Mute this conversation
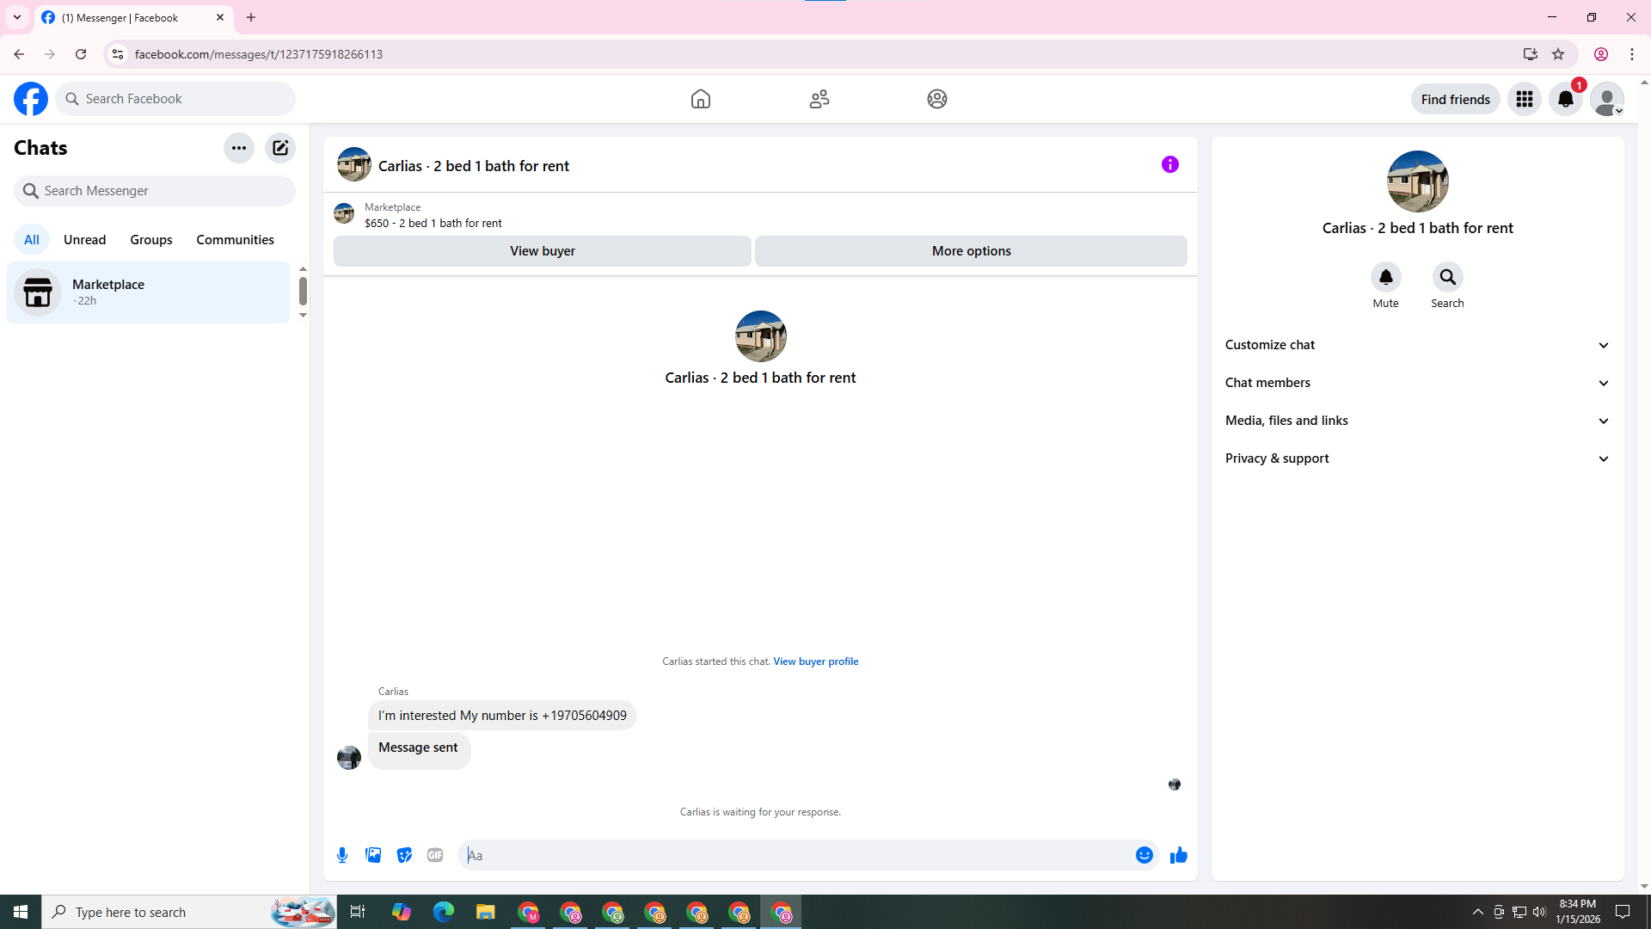The height and width of the screenshot is (929, 1651). [1385, 278]
